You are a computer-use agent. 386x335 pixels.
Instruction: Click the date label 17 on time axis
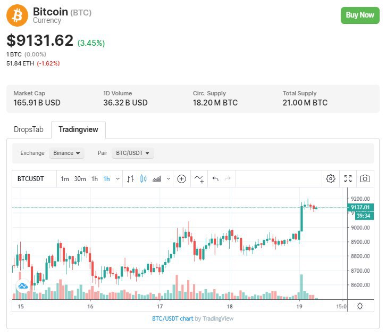(160, 306)
